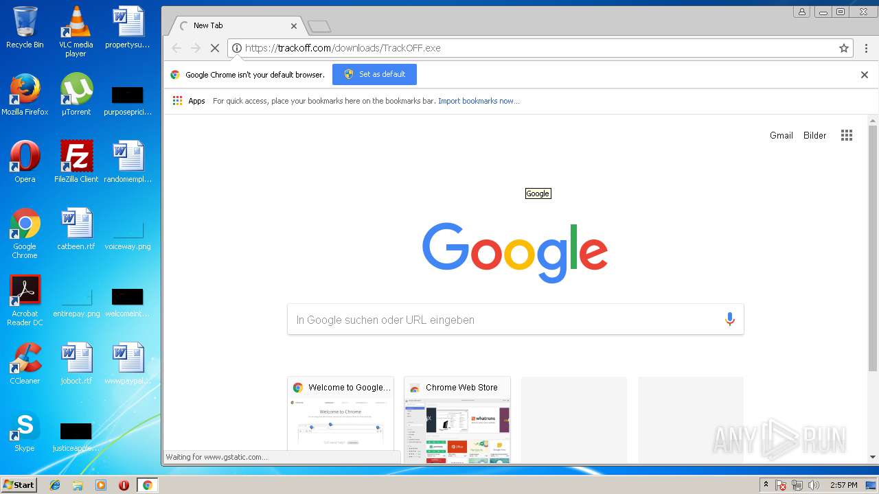Bookmark this page with star icon

click(x=844, y=48)
